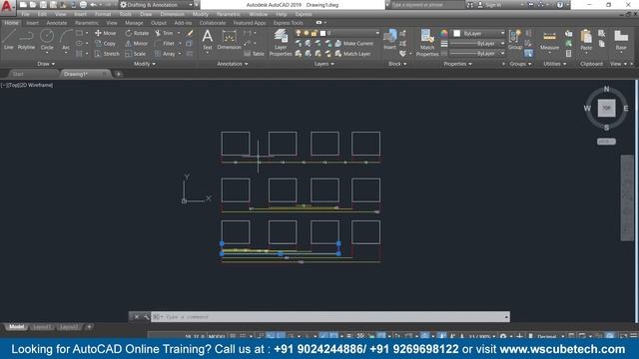Expand the Block panel
The height and width of the screenshot is (359, 639).
pos(397,64)
